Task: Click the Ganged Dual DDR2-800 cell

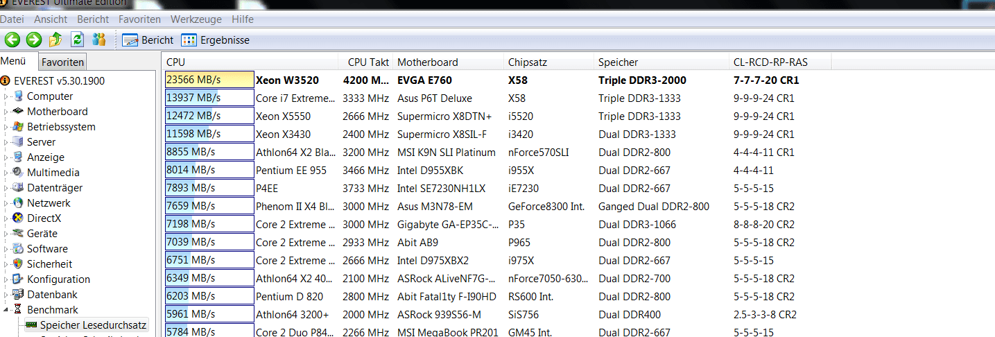Action: [x=654, y=206]
